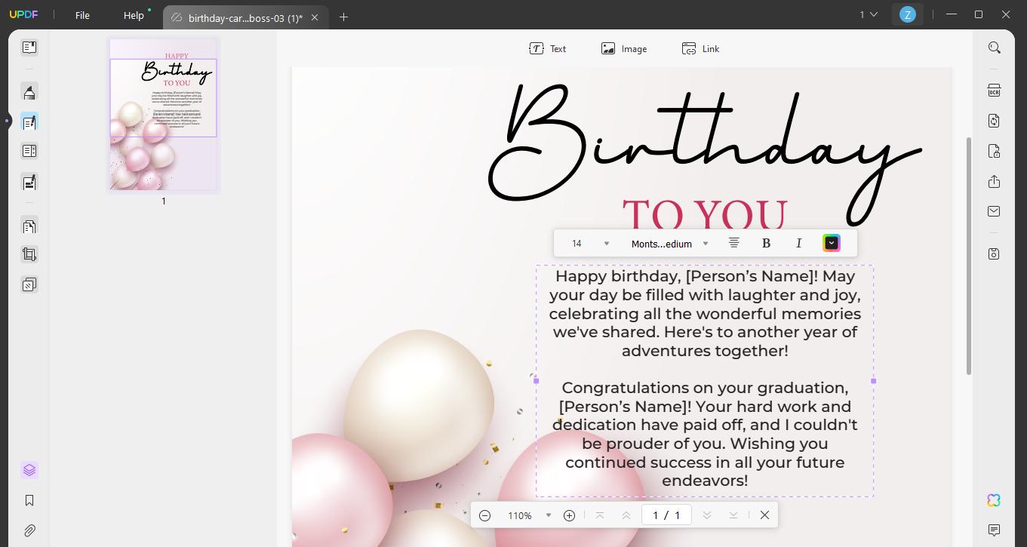Screen dimensions: 1027x547
Task: Open the Attachments paperclip panel
Action: coord(29,530)
